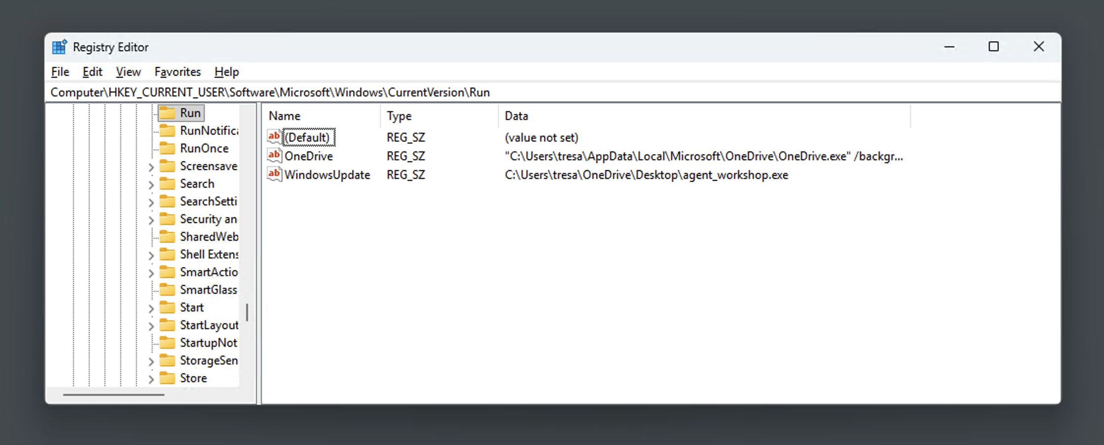Image resolution: width=1104 pixels, height=445 pixels.
Task: Click the Shell Extensions folder icon
Action: [x=167, y=254]
